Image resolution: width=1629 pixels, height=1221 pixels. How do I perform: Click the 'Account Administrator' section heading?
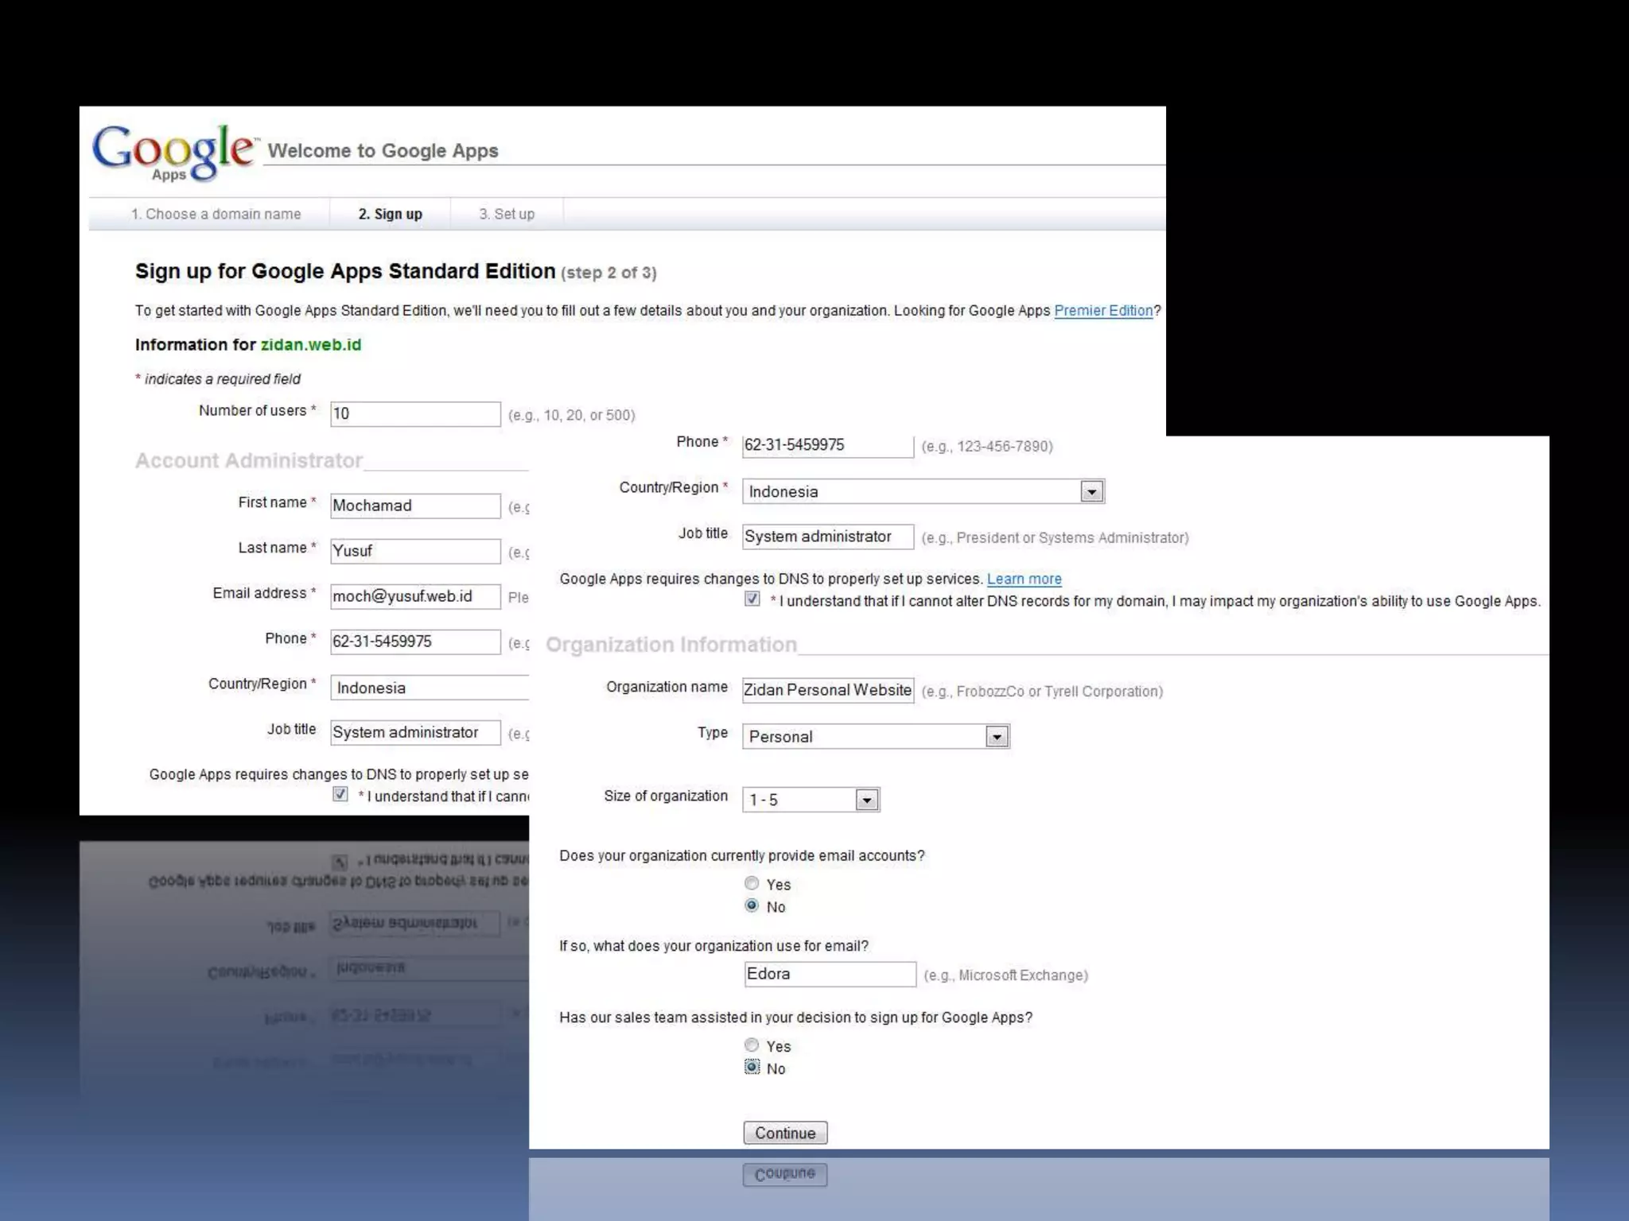(249, 461)
